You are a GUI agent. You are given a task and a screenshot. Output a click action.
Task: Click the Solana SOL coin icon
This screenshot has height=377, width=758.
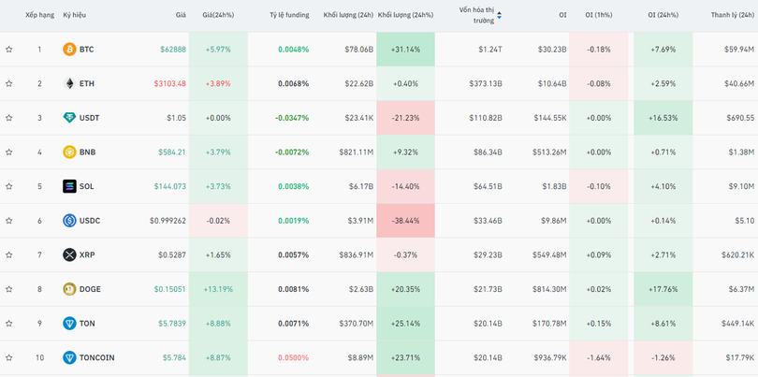[69, 186]
